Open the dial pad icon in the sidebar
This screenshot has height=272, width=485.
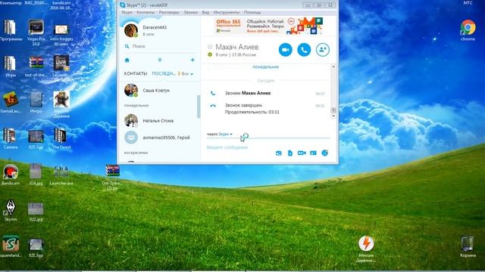pyautogui.click(x=160, y=60)
